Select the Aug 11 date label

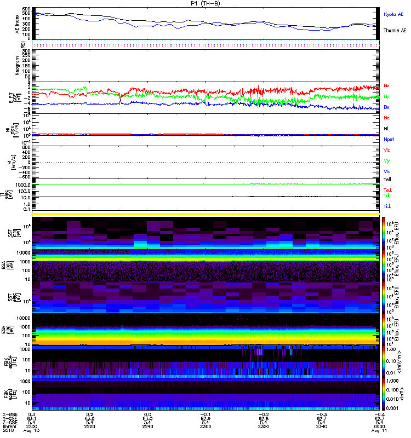click(x=379, y=430)
